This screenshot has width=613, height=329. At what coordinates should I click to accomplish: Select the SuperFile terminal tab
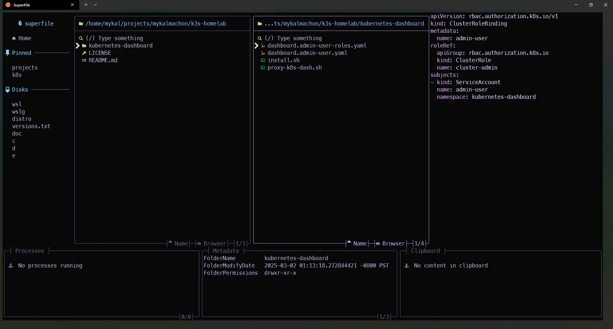point(40,5)
